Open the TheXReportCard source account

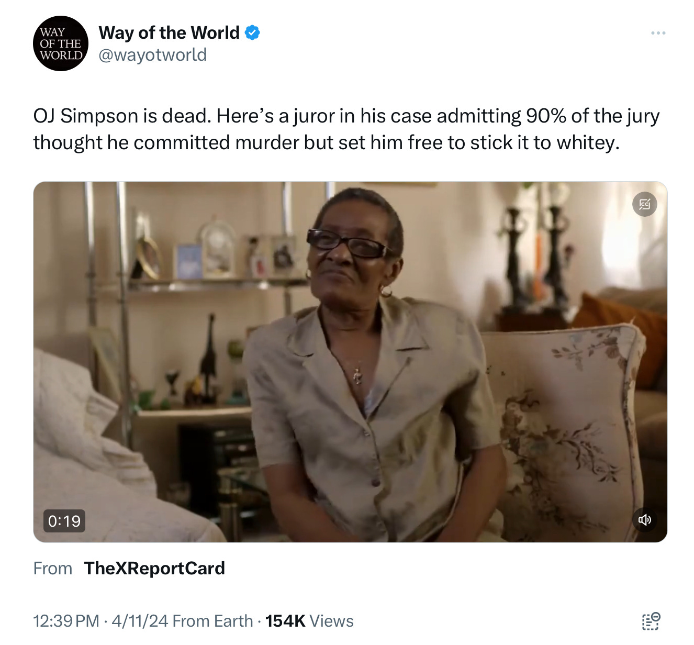point(154,569)
